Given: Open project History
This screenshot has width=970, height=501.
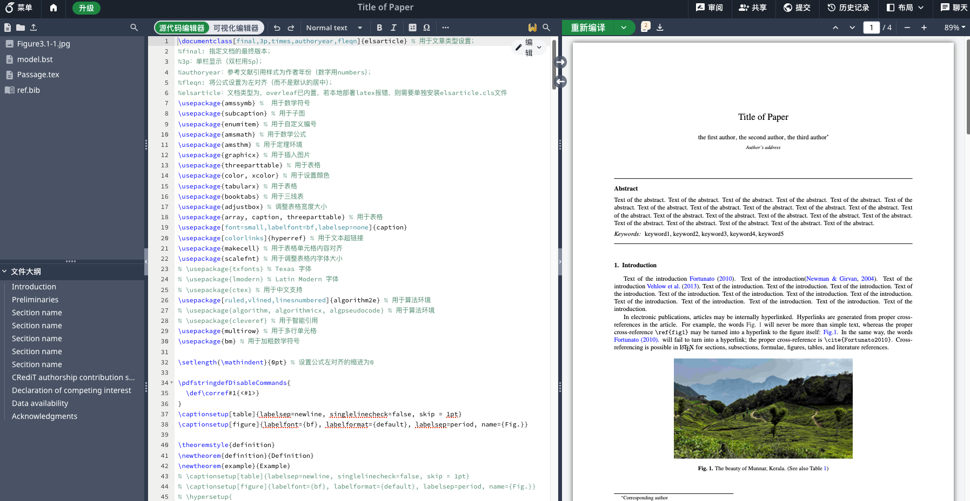Looking at the screenshot, I should point(848,8).
